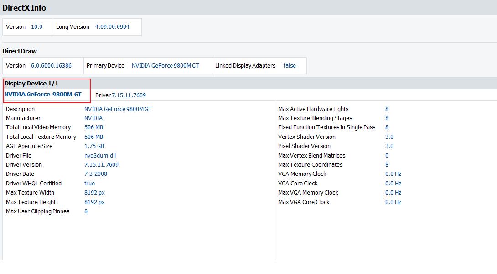Click the Linked Display Adapters label

[245, 65]
